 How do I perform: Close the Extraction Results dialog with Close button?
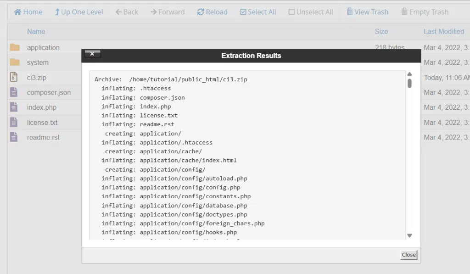[408, 255]
